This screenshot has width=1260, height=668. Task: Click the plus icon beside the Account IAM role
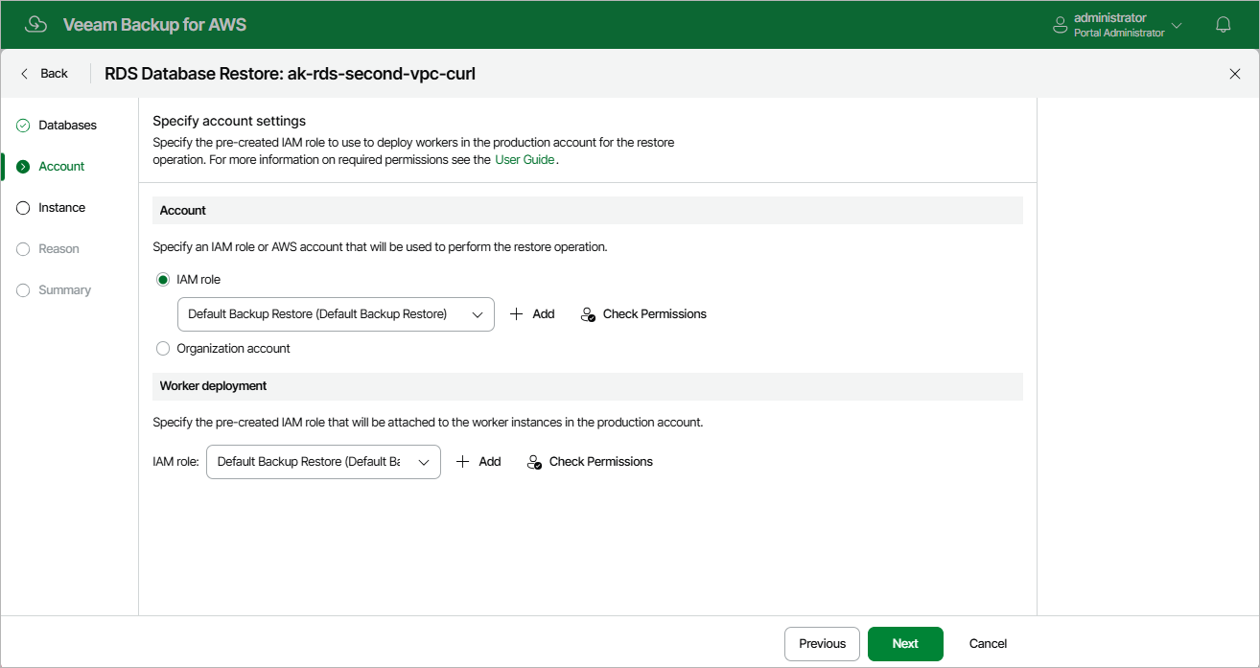point(516,314)
